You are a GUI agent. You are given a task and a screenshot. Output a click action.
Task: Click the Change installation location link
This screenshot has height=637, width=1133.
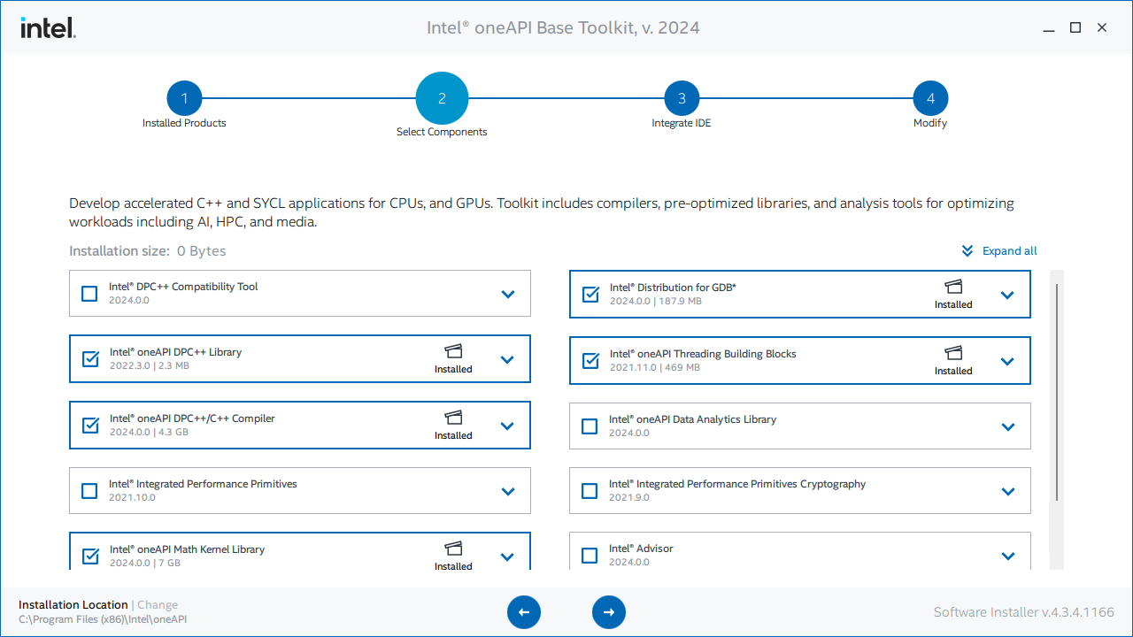(158, 604)
